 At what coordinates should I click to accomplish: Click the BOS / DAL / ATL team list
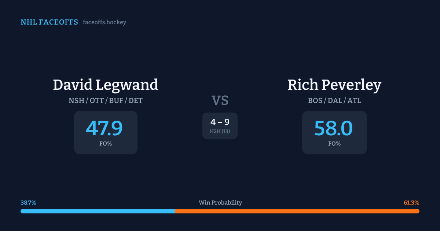(334, 100)
